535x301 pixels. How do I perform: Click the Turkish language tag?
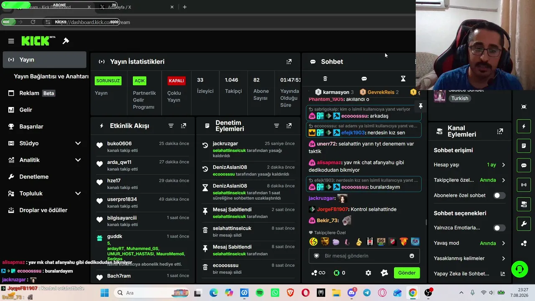[x=459, y=98]
